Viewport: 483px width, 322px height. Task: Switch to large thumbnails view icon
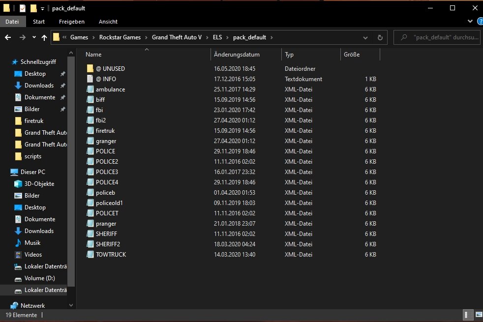click(478, 314)
